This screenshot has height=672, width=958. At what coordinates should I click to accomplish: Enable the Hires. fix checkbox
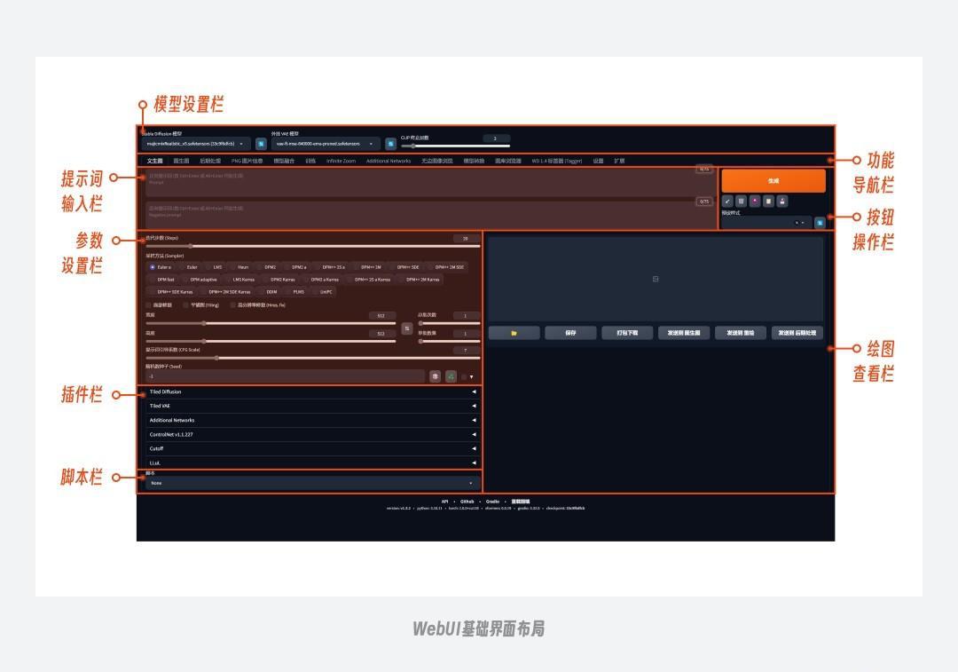click(x=232, y=305)
